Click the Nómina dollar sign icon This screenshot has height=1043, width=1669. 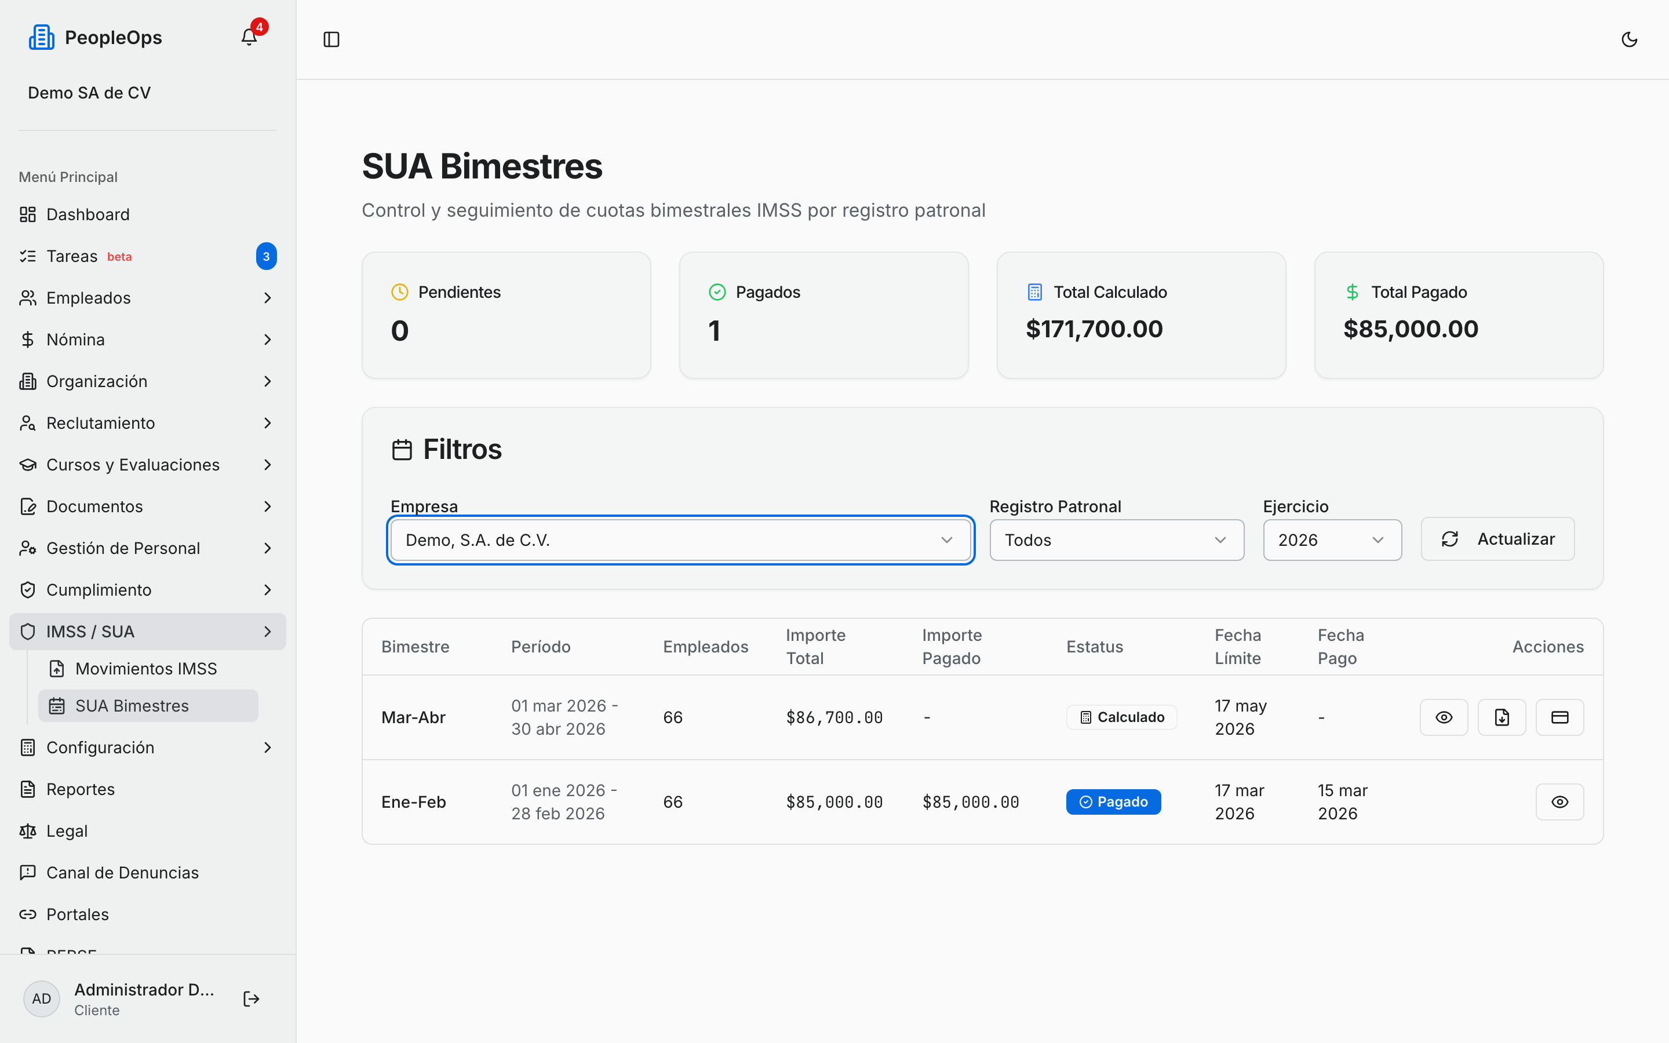pos(28,340)
